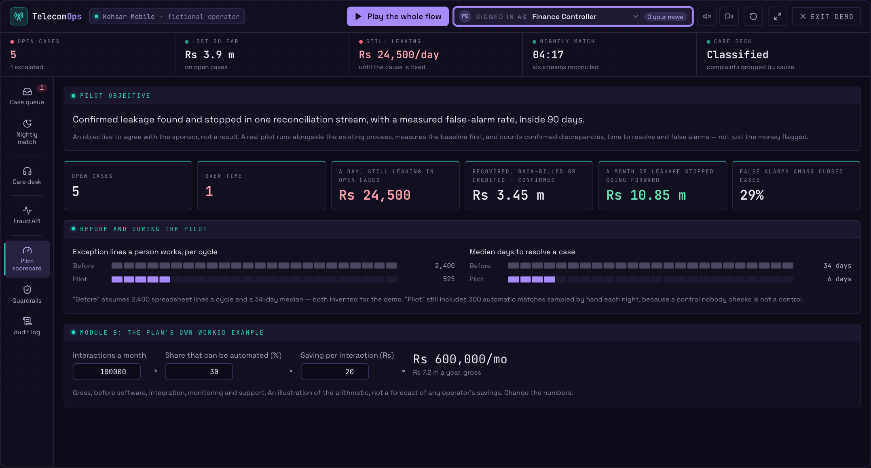The width and height of the screenshot is (871, 468).
Task: Click the Pilot median days bar showing 6 days
Action: coord(651,279)
